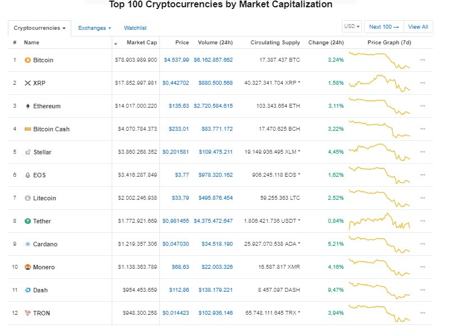Sort by the Change (24h) column header
Image resolution: width=454 pixels, height=326 pixels.
click(x=325, y=43)
